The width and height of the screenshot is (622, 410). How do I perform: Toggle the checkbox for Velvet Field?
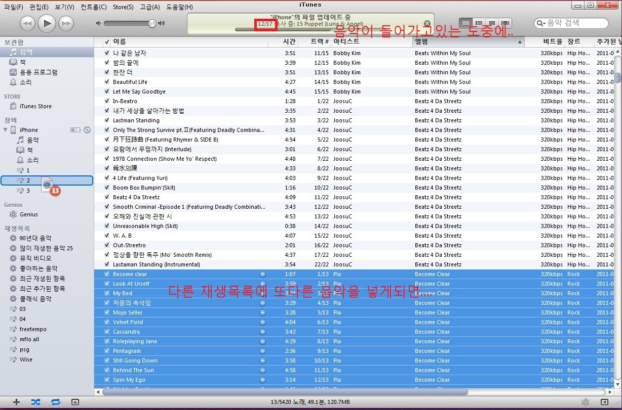(x=107, y=322)
